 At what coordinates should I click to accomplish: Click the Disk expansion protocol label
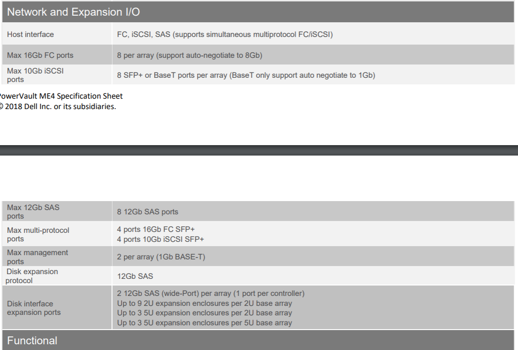coord(32,276)
